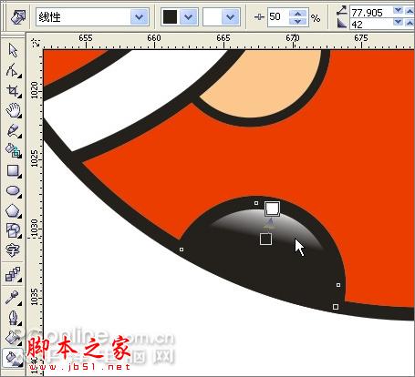This screenshot has width=415, height=377.
Task: Open the Outline pen tool
Action: (x=13, y=318)
